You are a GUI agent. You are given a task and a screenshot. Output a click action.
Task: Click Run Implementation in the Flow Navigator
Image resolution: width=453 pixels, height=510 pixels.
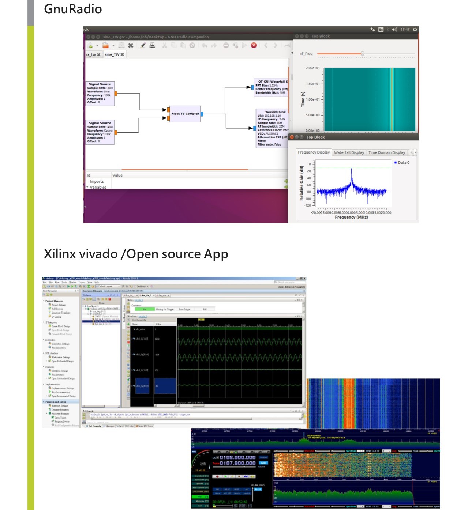(59, 392)
